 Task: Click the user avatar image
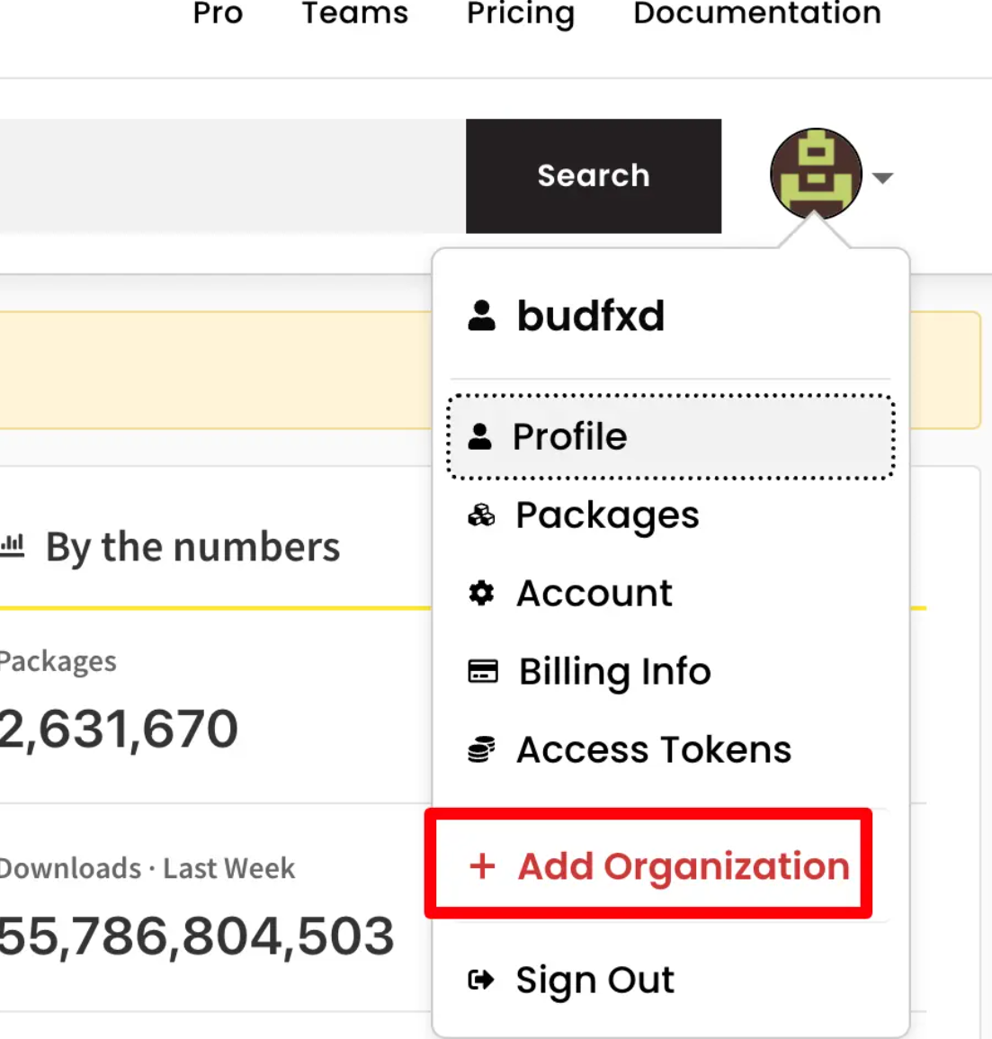(816, 175)
